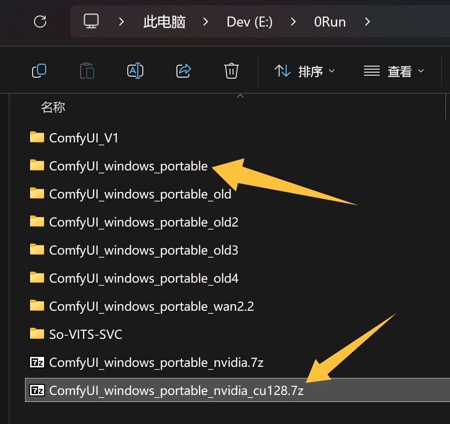Navigate to 此电脑 in the breadcrumb
This screenshot has width=450, height=424.
(164, 22)
